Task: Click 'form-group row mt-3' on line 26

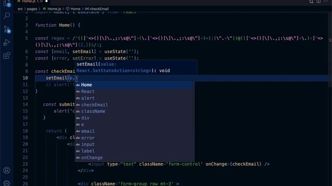Action: coord(145,184)
